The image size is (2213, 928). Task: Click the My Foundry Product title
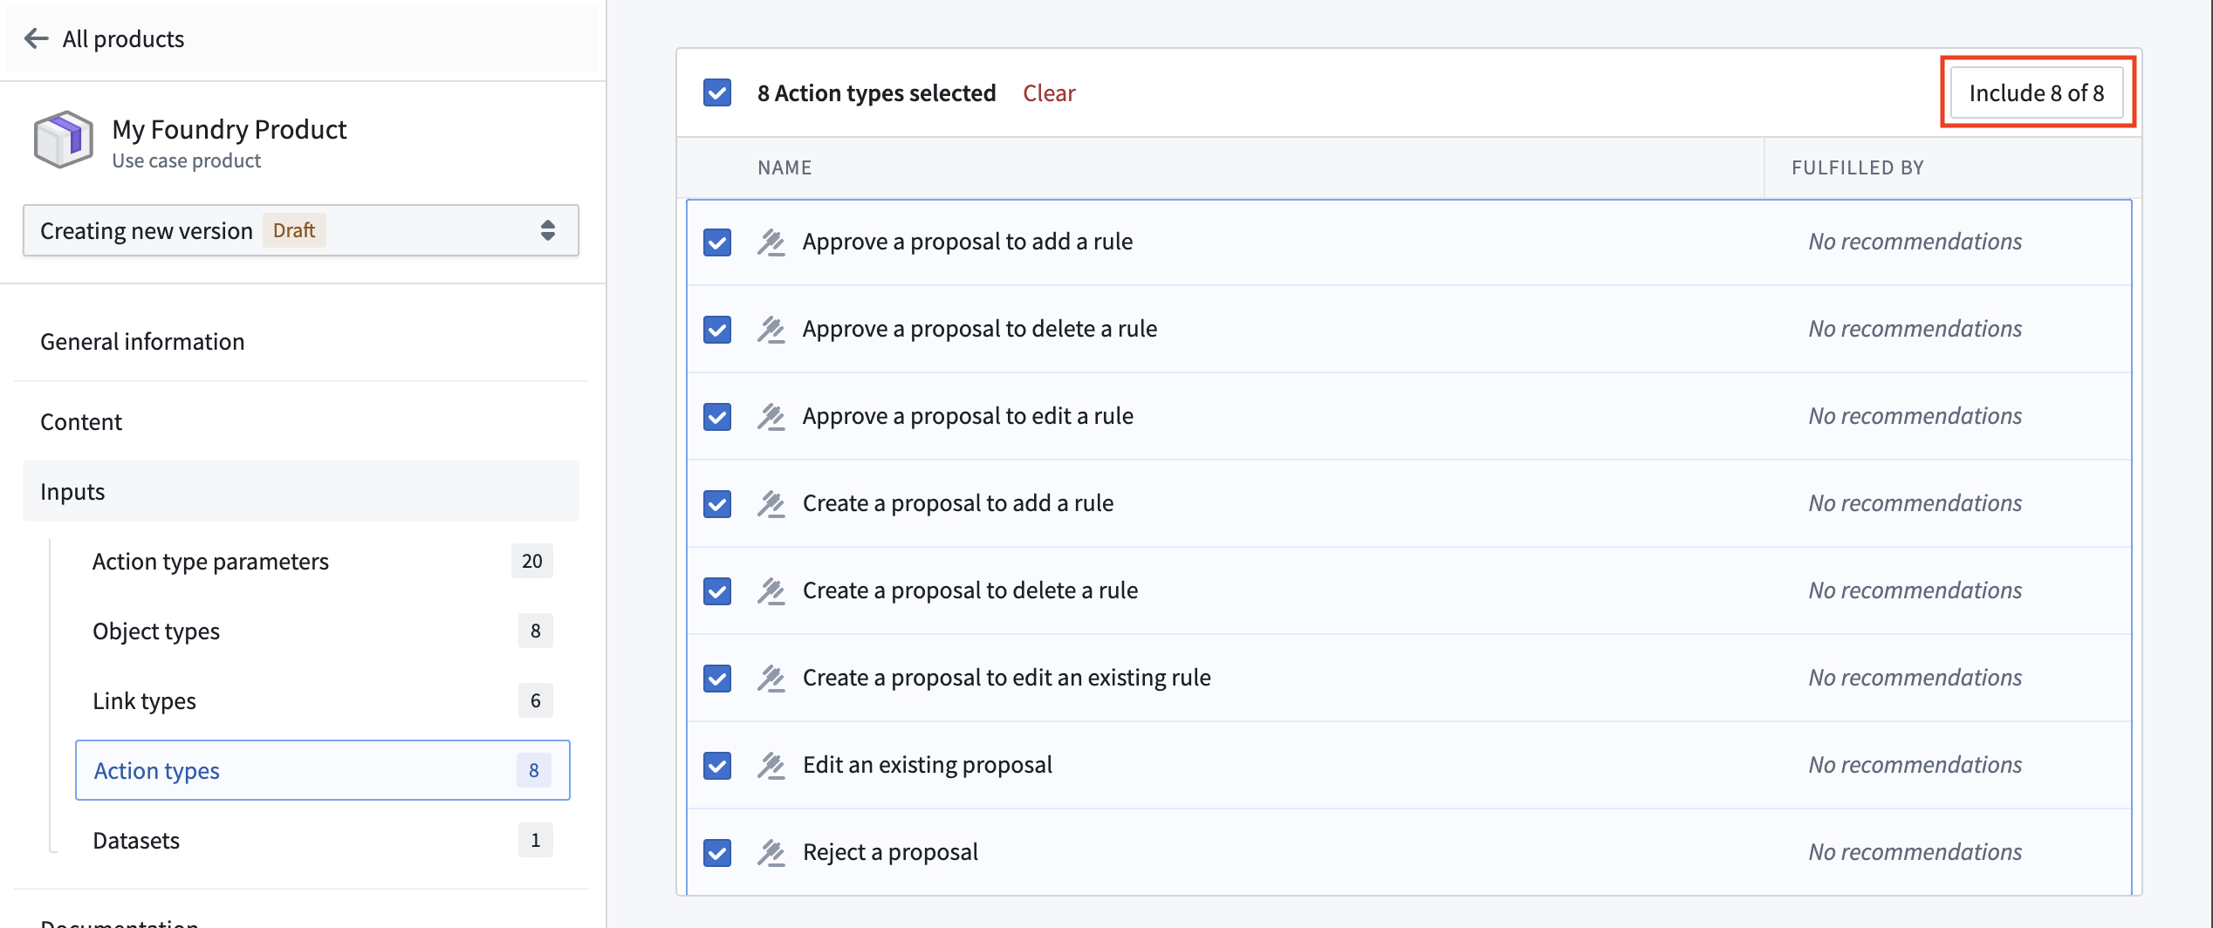pyautogui.click(x=230, y=129)
